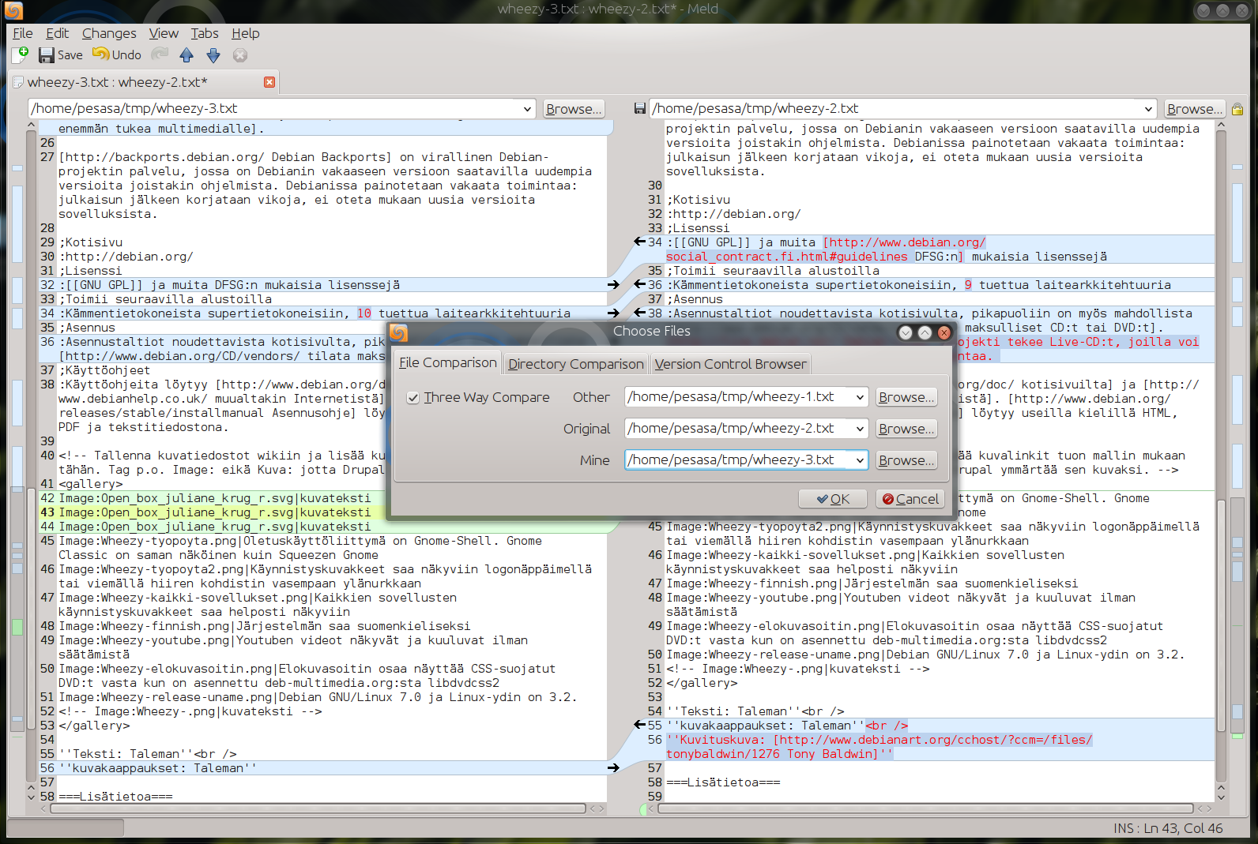1258x844 pixels.
Task: Open the Help menu
Action: click(245, 33)
